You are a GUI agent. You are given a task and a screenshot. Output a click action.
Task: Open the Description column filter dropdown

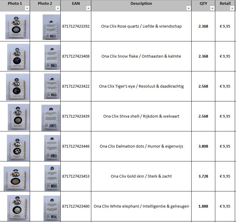189,8
